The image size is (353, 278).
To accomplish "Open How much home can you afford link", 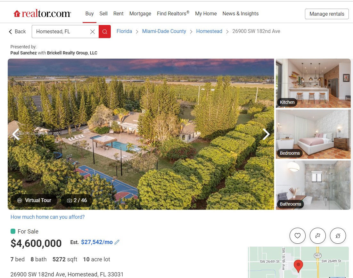I will 47,217.
